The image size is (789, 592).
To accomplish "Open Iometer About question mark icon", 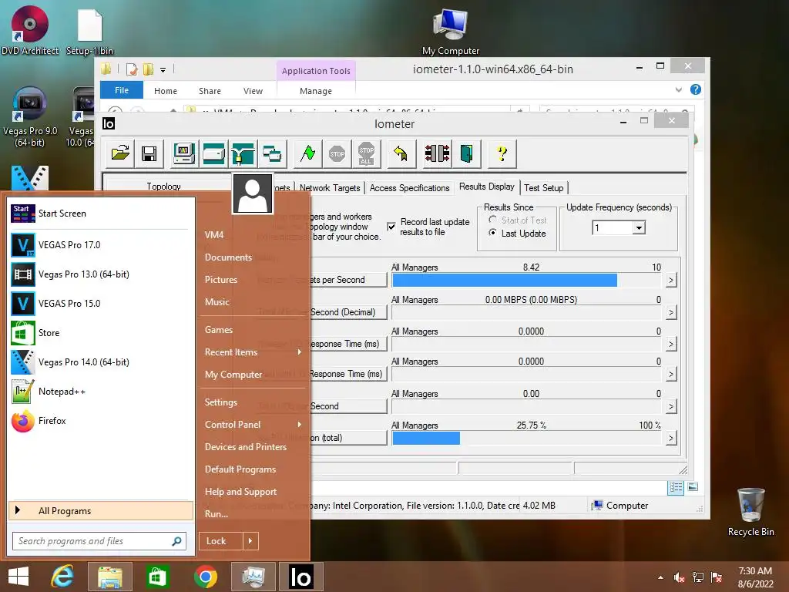I will click(502, 153).
